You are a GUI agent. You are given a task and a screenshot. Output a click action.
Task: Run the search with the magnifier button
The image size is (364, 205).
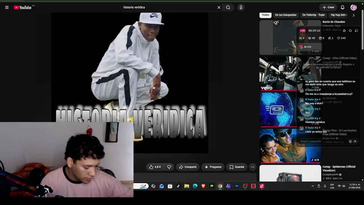(x=228, y=7)
